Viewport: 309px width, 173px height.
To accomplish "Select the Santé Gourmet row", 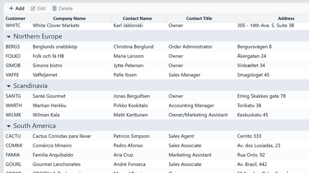I will pos(157,96).
